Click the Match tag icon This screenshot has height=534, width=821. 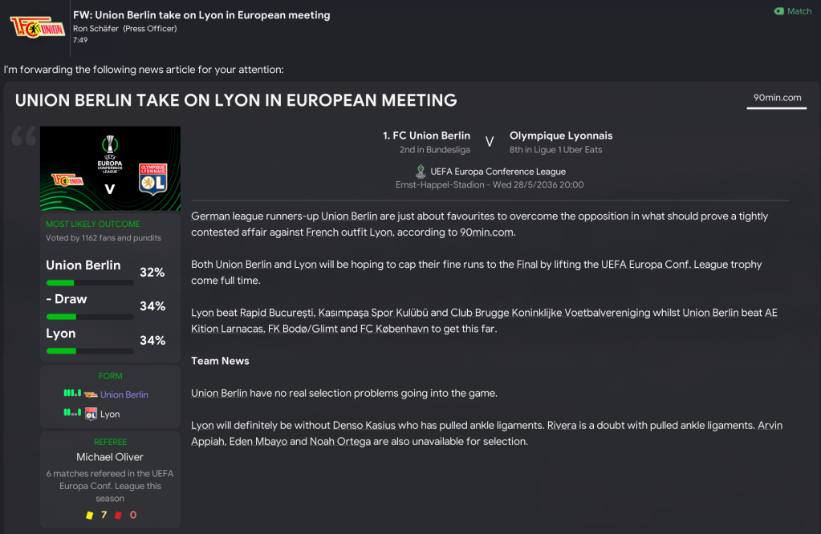pyautogui.click(x=778, y=11)
